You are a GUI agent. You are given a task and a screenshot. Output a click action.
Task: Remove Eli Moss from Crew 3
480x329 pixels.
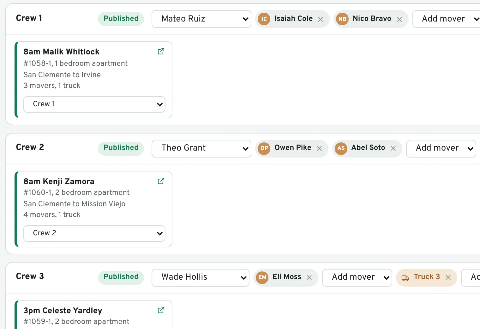pos(309,277)
